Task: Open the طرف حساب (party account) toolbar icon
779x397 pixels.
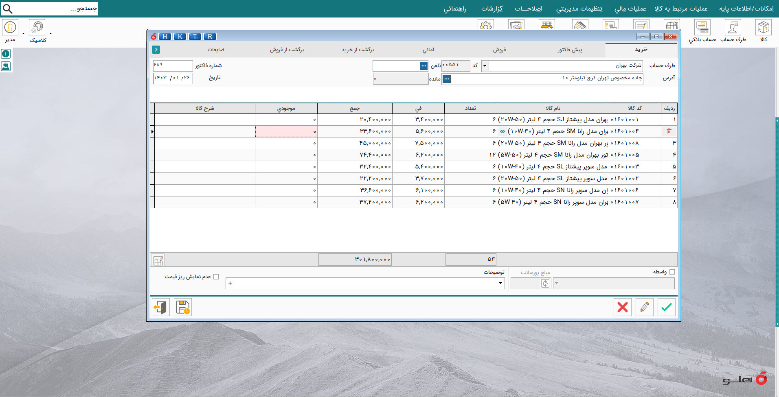Action: [733, 28]
